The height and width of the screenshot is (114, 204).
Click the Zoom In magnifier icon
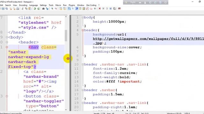tap(52, 9)
